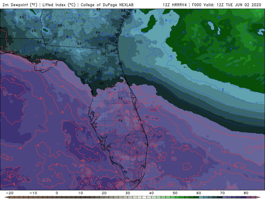Click the 30 label on the color scale
Screen dimensions: 265x199
pyautogui.click(x=128, y=193)
